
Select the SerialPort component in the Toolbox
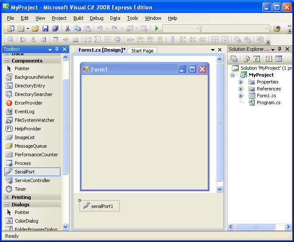point(32,172)
